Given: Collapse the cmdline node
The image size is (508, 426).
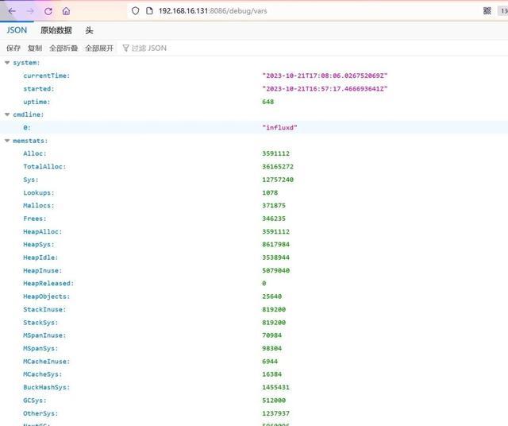Looking at the screenshot, I should 7,114.
